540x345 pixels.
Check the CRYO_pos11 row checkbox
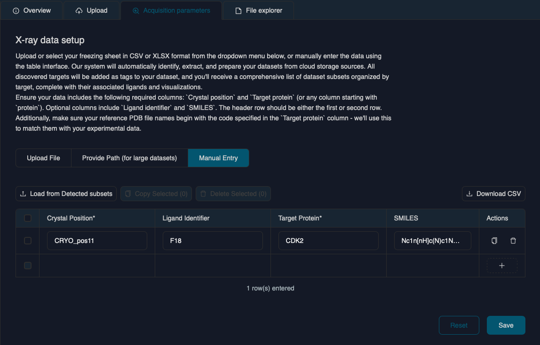click(x=28, y=241)
